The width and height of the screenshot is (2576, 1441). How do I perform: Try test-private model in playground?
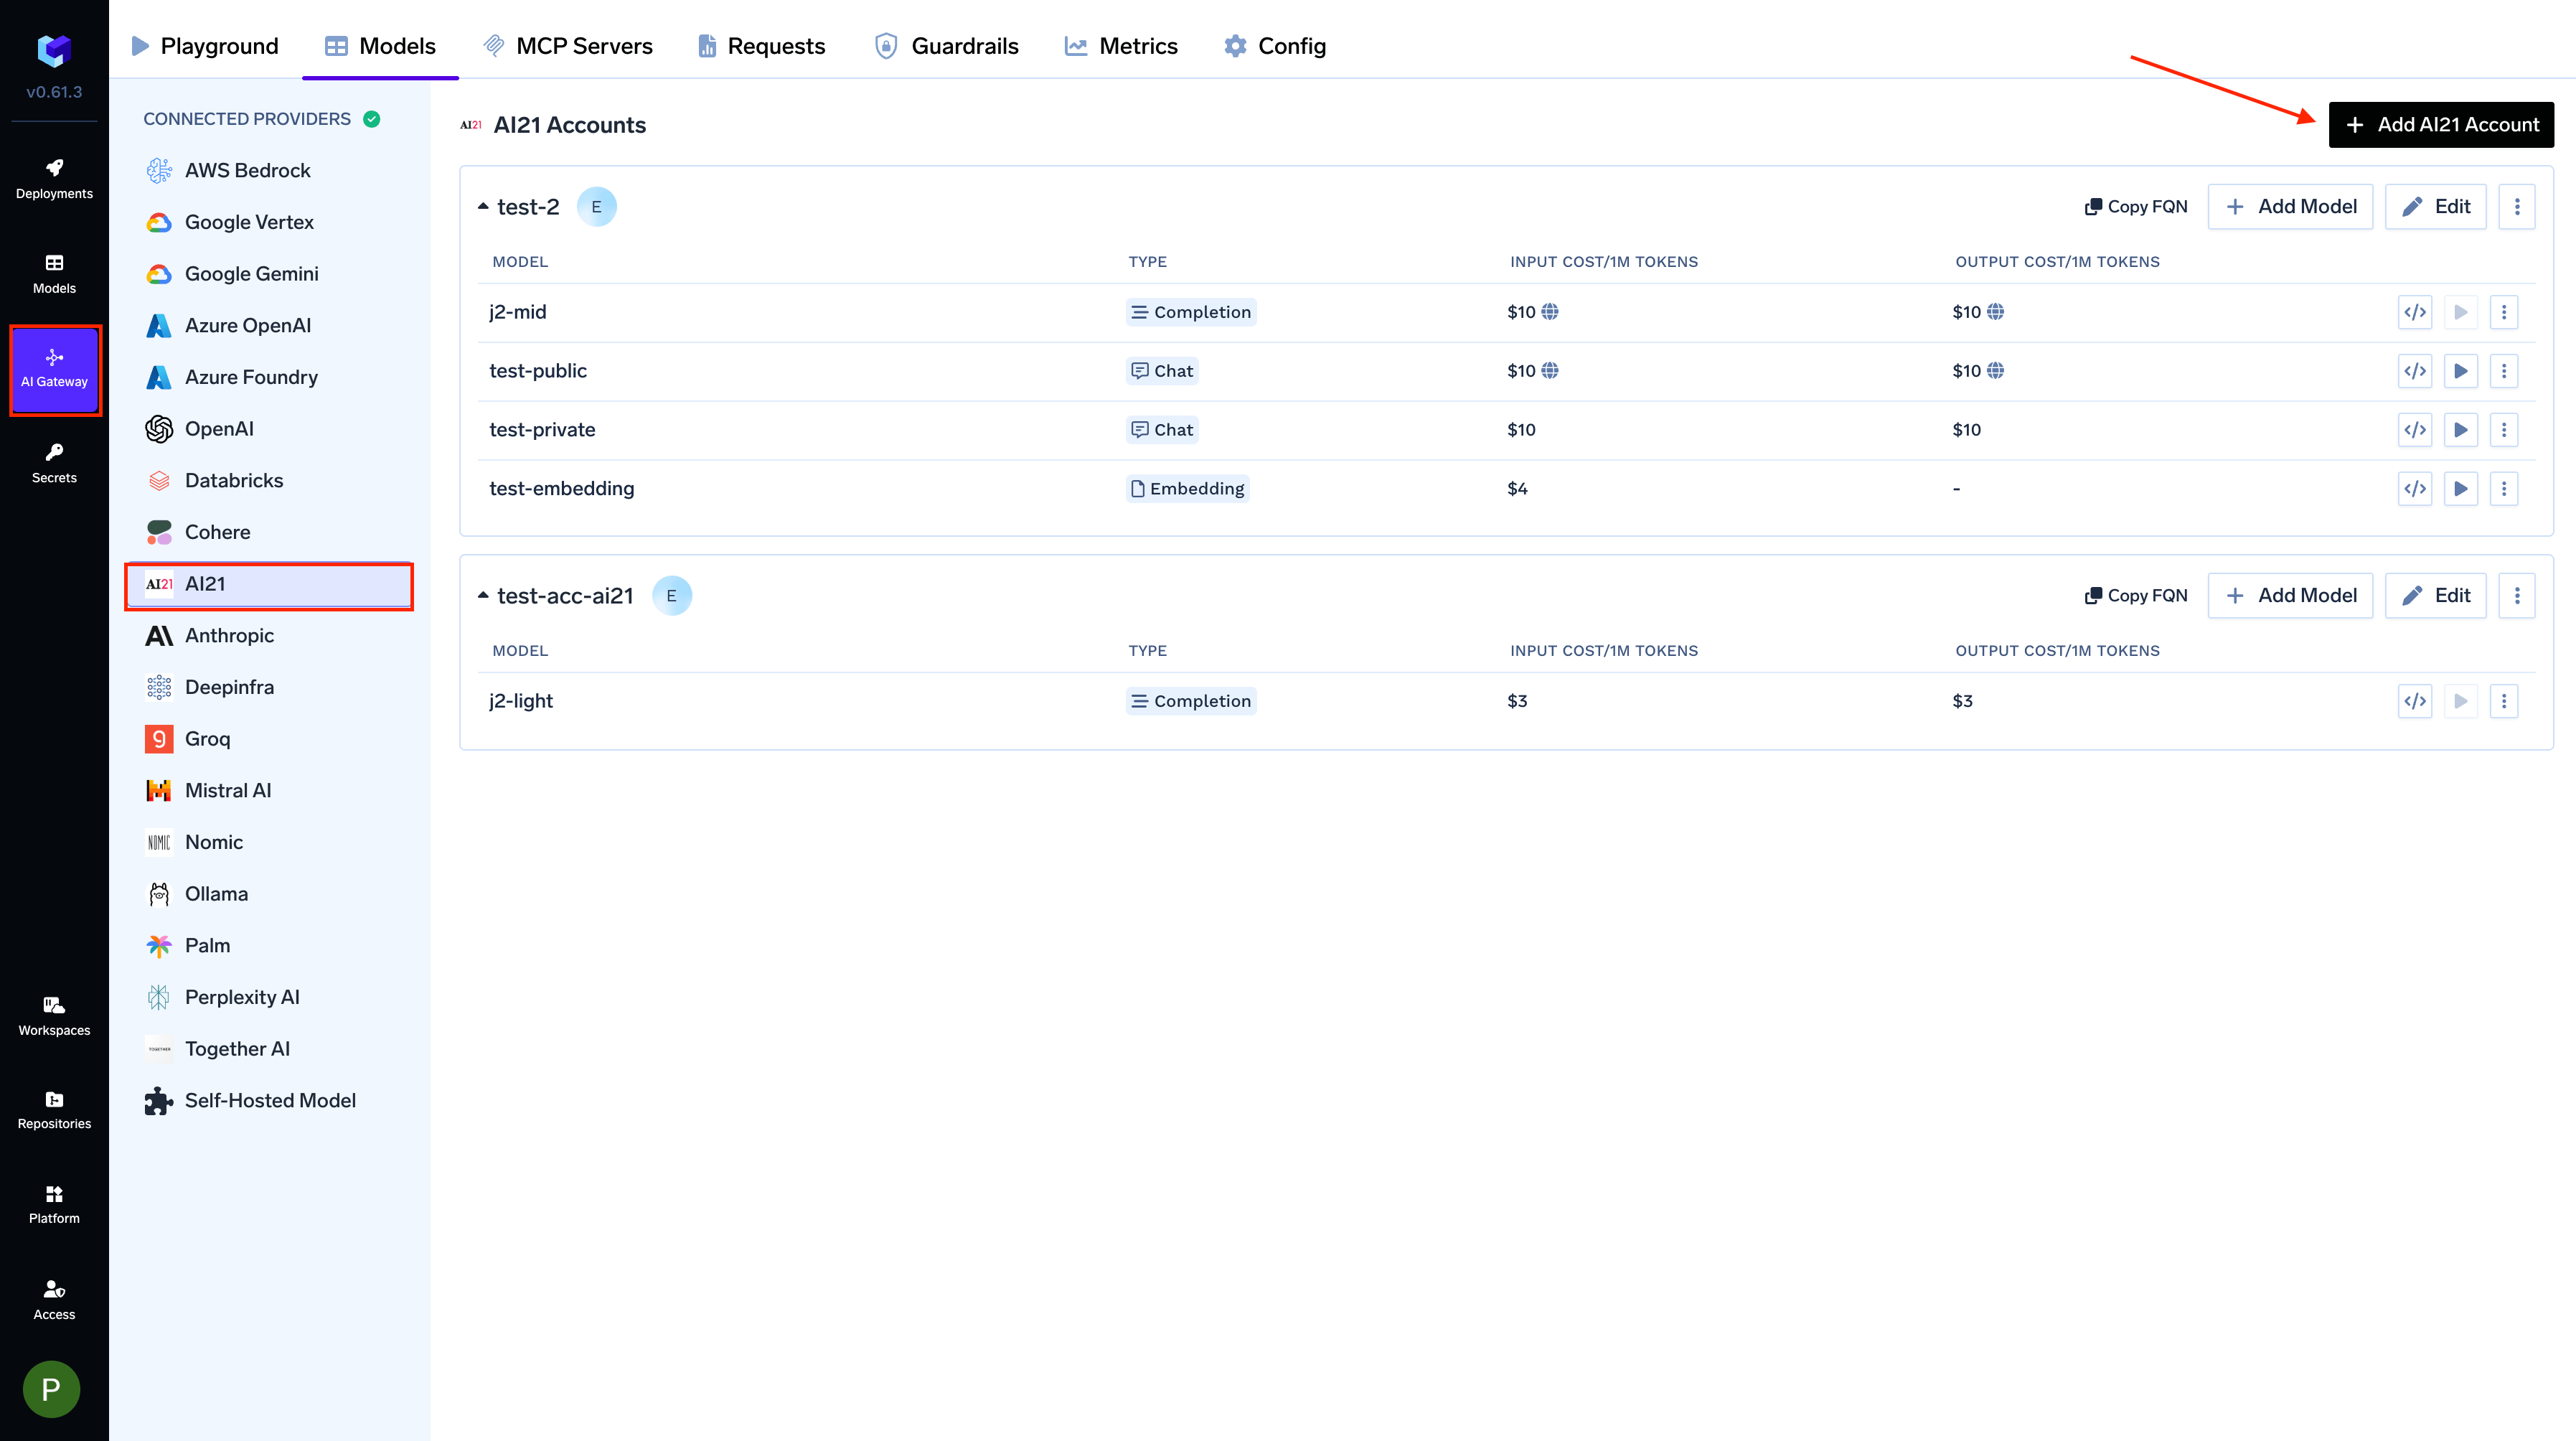tap(2460, 430)
